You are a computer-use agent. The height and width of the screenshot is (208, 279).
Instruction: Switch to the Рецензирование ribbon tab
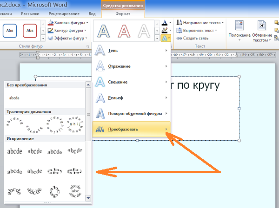(64, 13)
